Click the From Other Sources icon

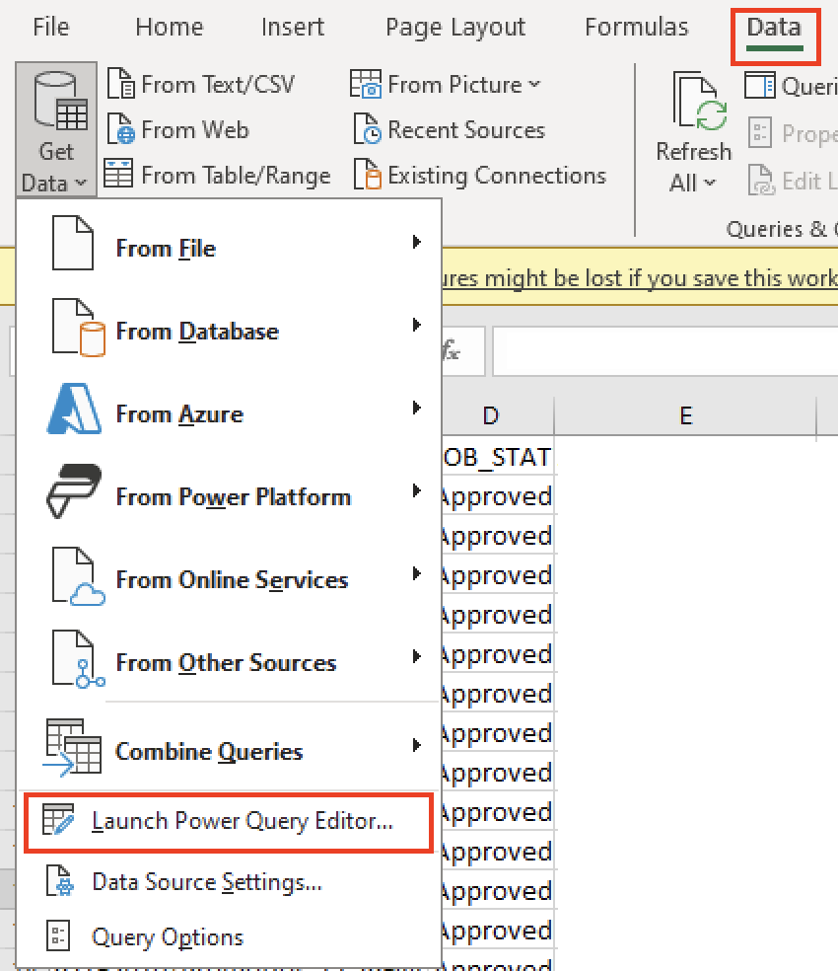[79, 659]
